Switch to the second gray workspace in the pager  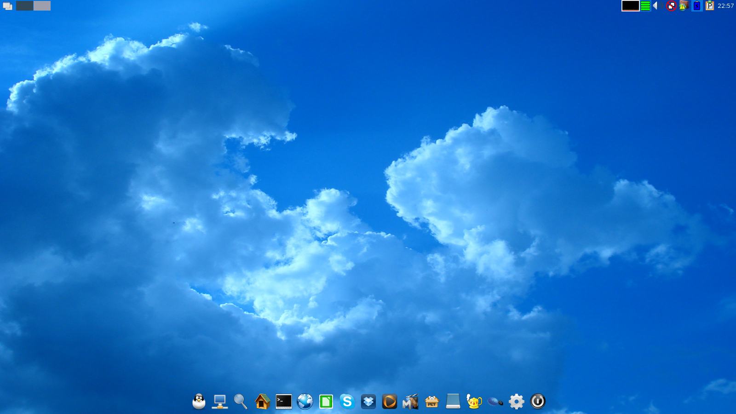click(x=42, y=6)
